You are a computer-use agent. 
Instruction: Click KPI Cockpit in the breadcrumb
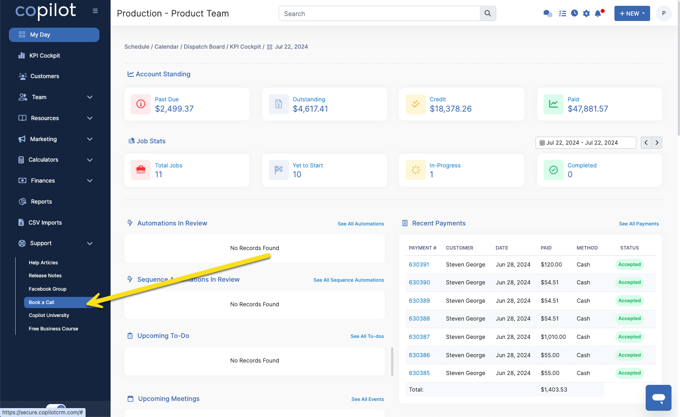245,47
